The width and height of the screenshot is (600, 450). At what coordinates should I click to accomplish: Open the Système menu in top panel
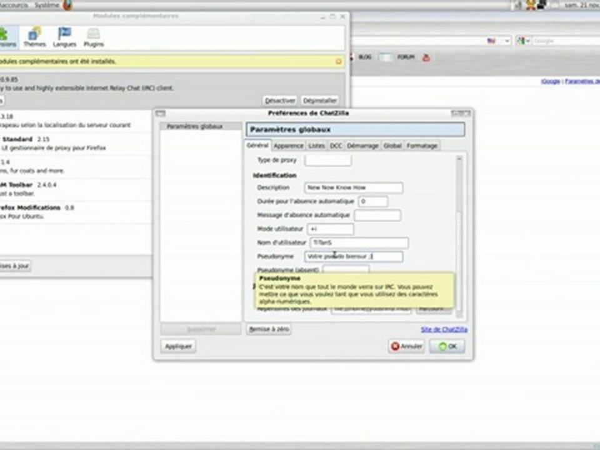[47, 5]
